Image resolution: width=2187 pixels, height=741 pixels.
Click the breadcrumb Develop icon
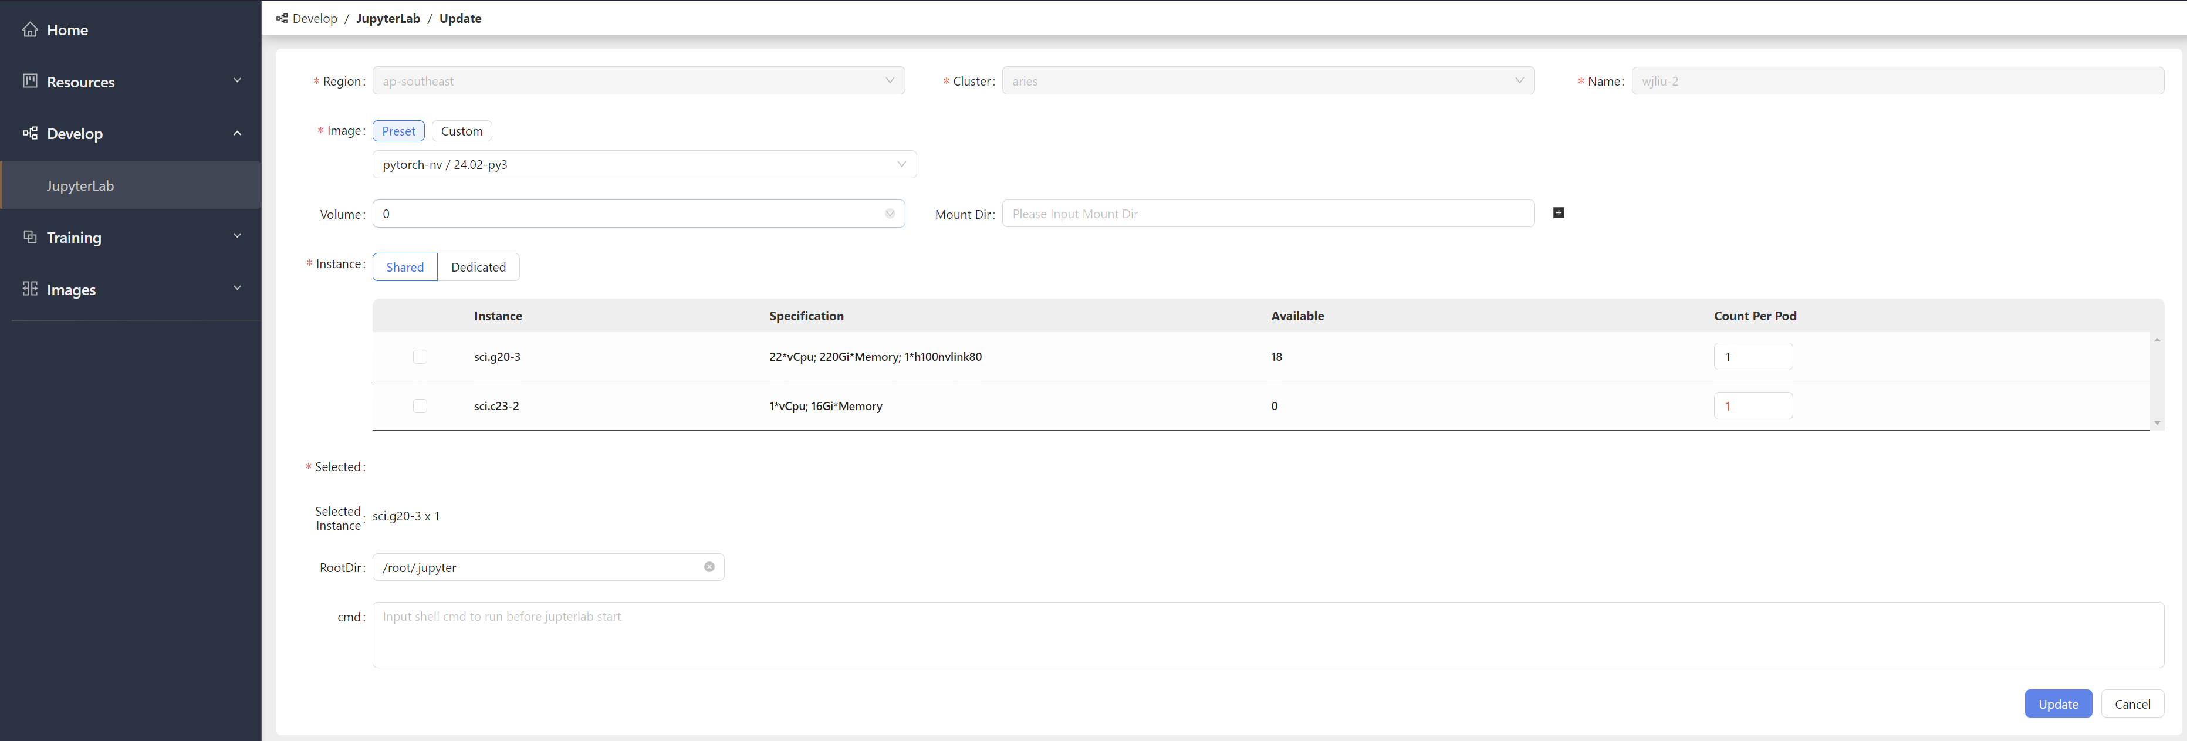click(282, 18)
